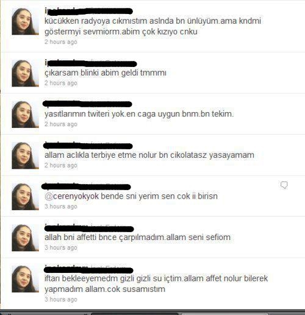
Task: Click redacted username above the radyoya tweet
Action: coord(88,11)
